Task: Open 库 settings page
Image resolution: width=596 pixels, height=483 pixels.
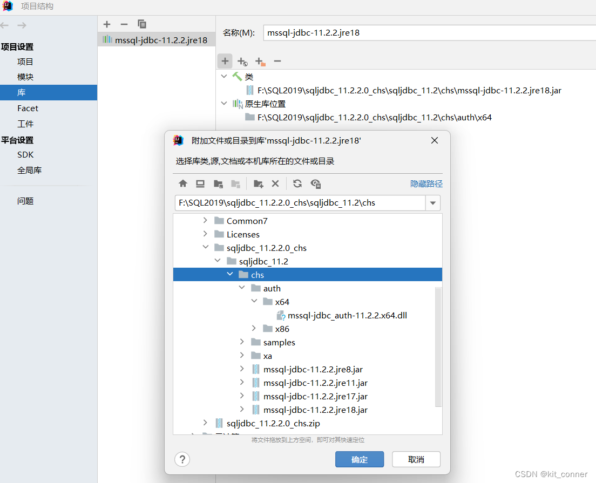Action: tap(48, 92)
